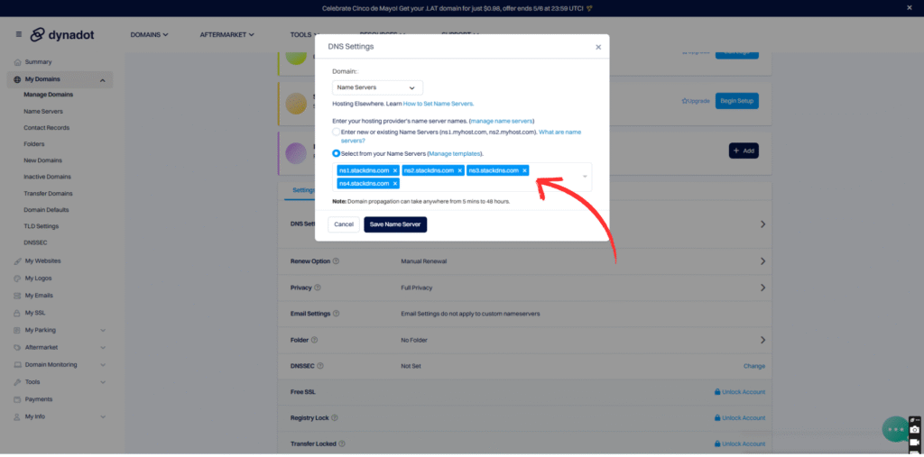The width and height of the screenshot is (924, 457).
Task: Open the manage name servers link
Action: pyautogui.click(x=502, y=121)
